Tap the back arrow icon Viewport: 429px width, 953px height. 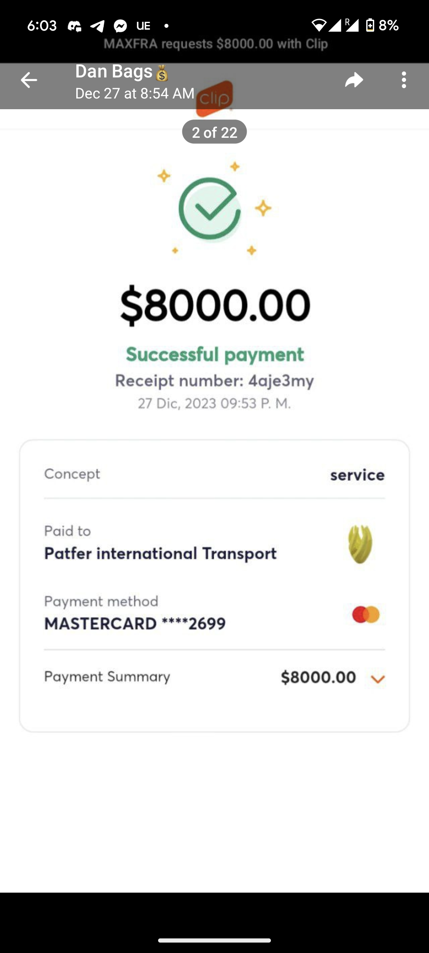29,80
